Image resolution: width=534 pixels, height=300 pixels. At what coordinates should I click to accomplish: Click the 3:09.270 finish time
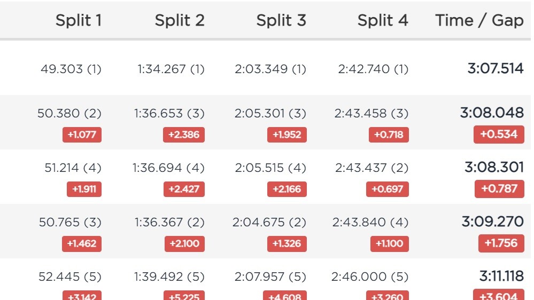point(492,222)
